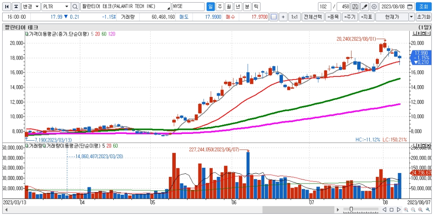Click the 102 count input field
The height and width of the screenshot is (216, 434).
pos(325,7)
